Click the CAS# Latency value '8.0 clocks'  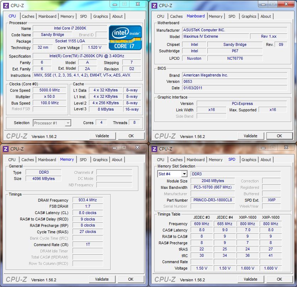(88, 213)
